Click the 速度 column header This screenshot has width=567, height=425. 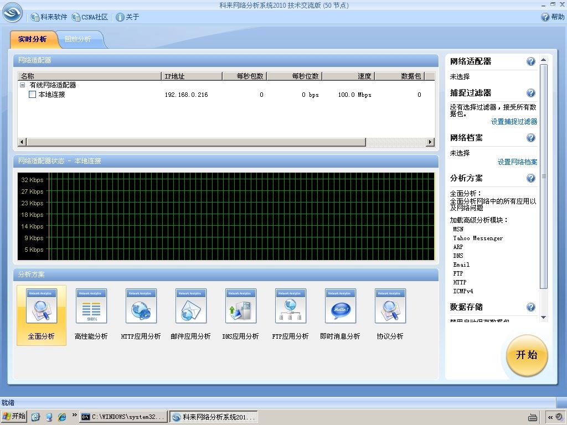(x=349, y=76)
